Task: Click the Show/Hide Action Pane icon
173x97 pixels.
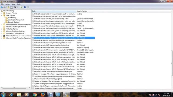Action: pos(28,7)
